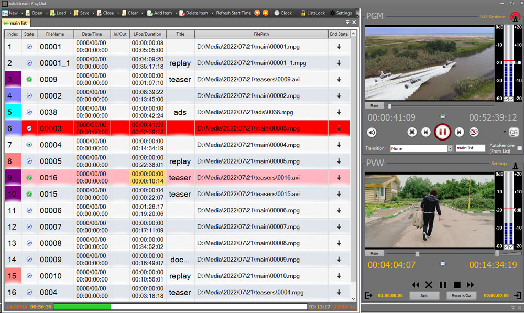
Task: Move item down with orange down arrow
Action: [265, 13]
